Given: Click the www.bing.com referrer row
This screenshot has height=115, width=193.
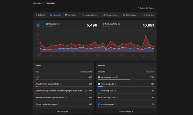Looking at the screenshot, I should 106,91.
